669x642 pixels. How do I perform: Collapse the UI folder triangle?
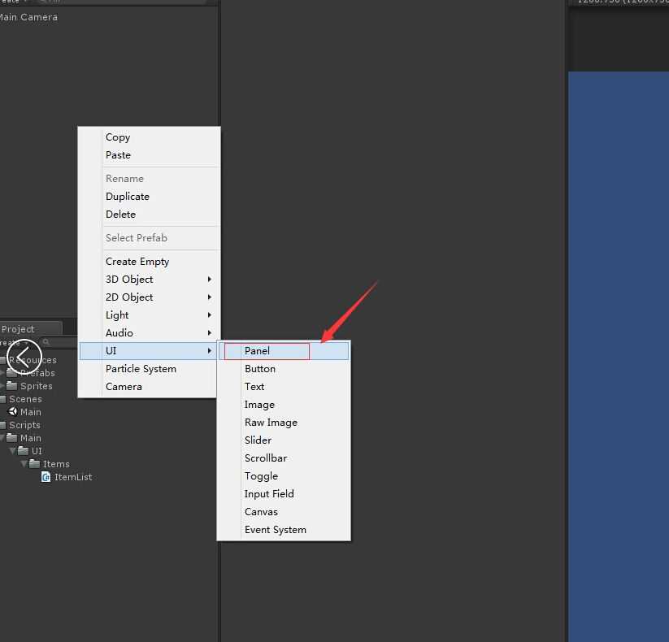click(x=13, y=451)
